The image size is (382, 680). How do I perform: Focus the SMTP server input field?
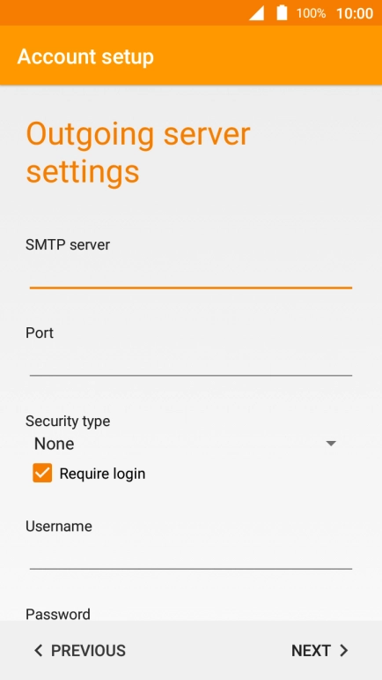pyautogui.click(x=191, y=274)
